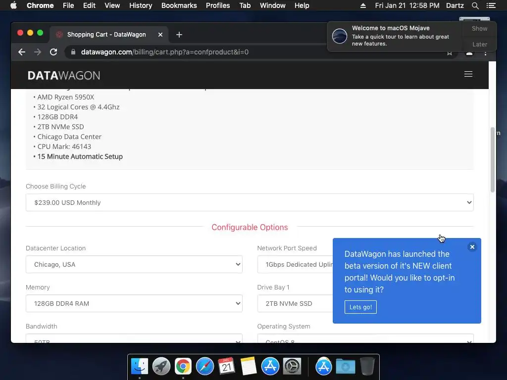507x380 pixels.
Task: Open the Edit menu
Action: pos(89,5)
